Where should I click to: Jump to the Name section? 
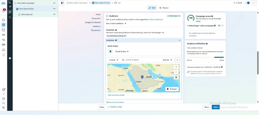click(x=98, y=15)
